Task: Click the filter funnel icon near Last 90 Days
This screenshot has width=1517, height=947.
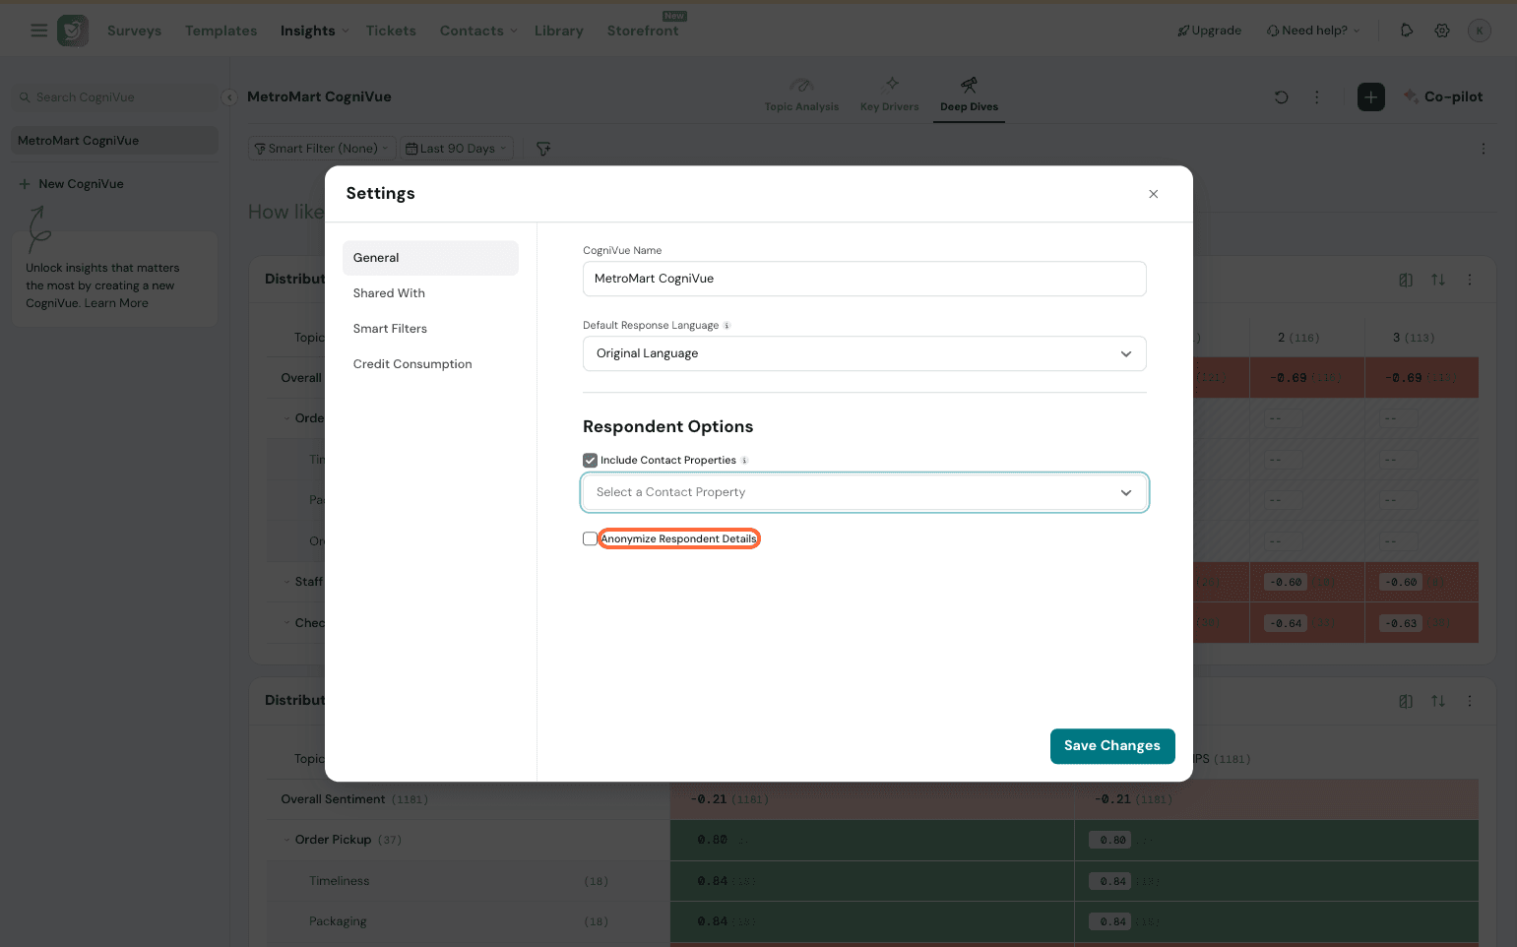Action: pos(543,149)
